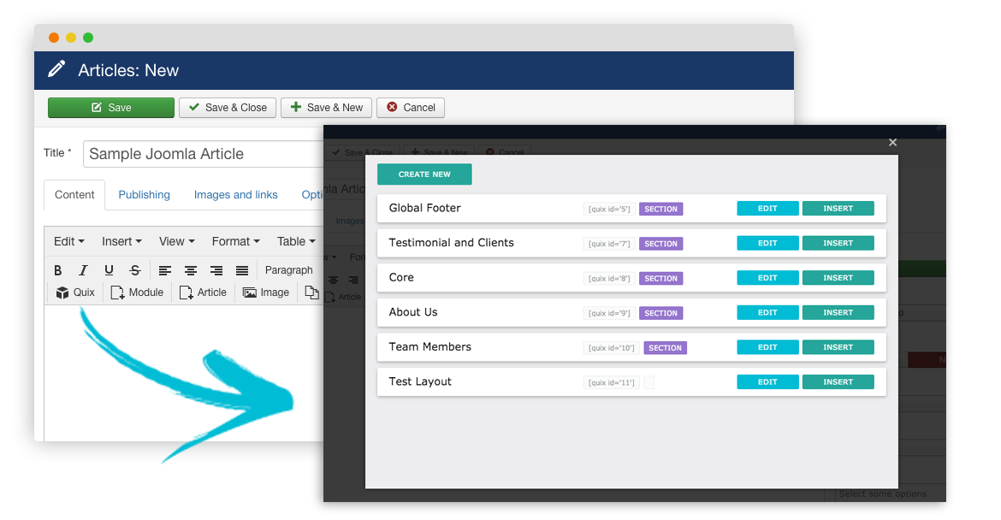This screenshot has height=520, width=1001.
Task: Justify the paragraph text
Action: pyautogui.click(x=242, y=270)
